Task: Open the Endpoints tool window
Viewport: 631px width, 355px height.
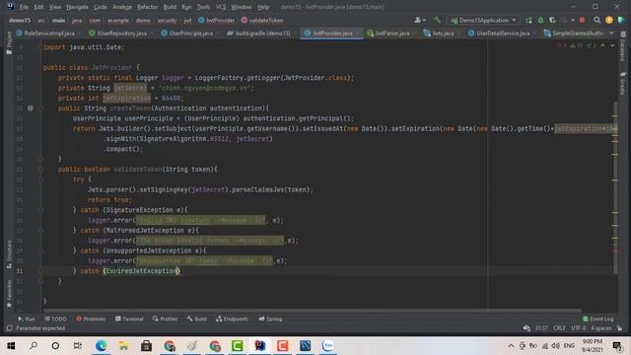Action: tap(233, 319)
